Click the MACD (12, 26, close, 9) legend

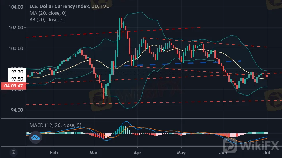(x=55, y=125)
